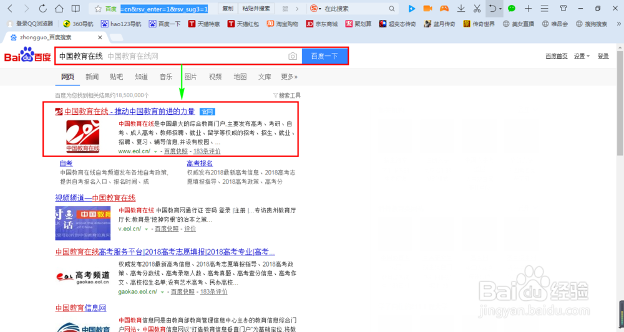Viewport: 624px width, 332px height.
Task: Click the 中国教育在线 logo thumbnail
Action: pyautogui.click(x=83, y=136)
